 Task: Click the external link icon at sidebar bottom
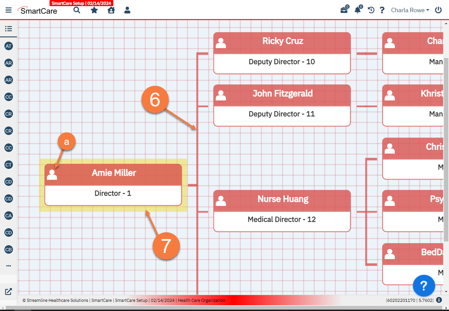8,291
